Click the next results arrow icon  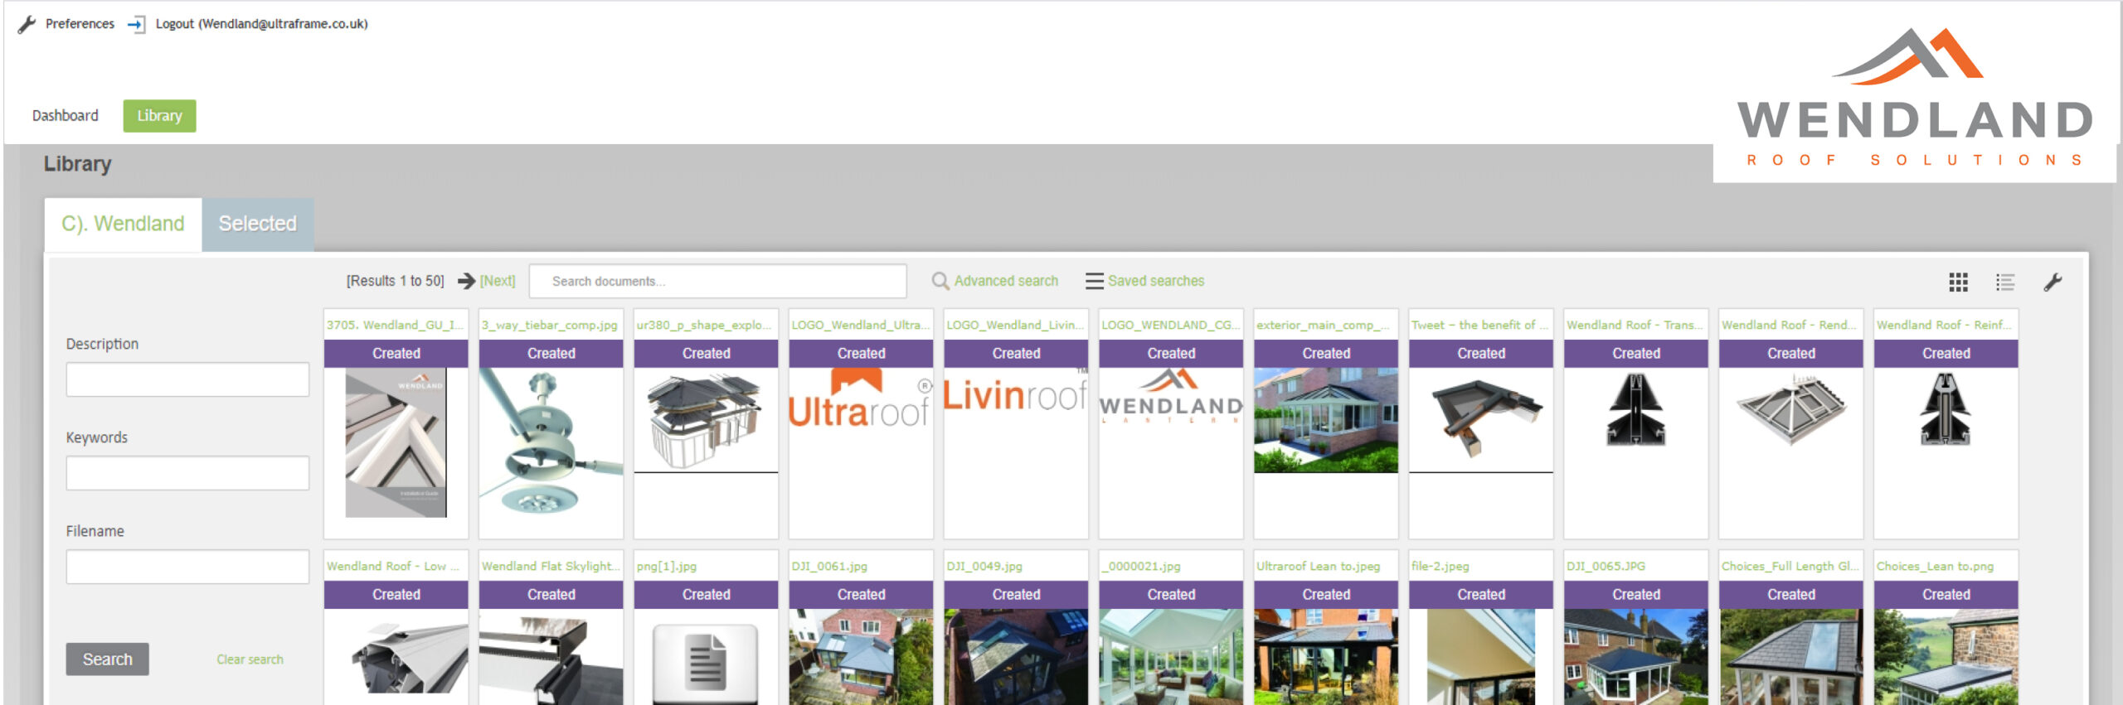tap(467, 281)
